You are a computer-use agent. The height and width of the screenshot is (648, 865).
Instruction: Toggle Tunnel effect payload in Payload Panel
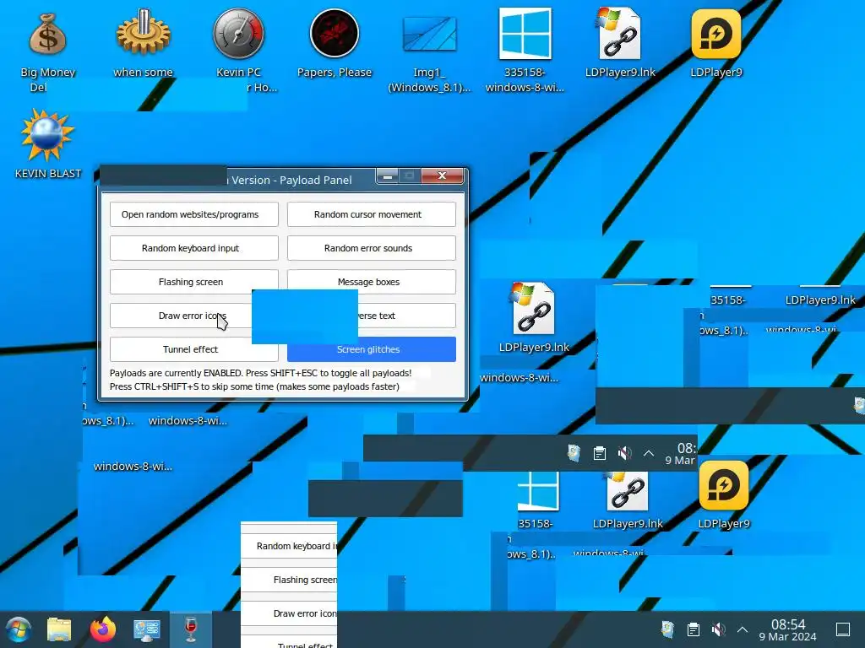pyautogui.click(x=193, y=348)
